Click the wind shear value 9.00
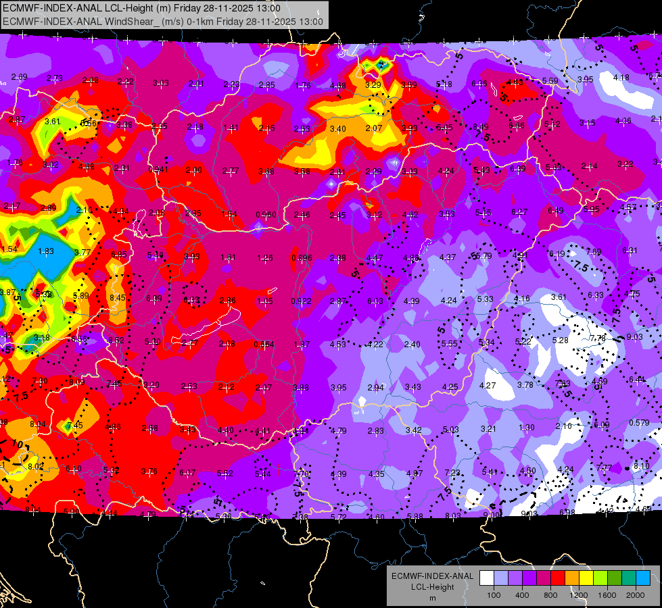The image size is (662, 608). coord(492,515)
